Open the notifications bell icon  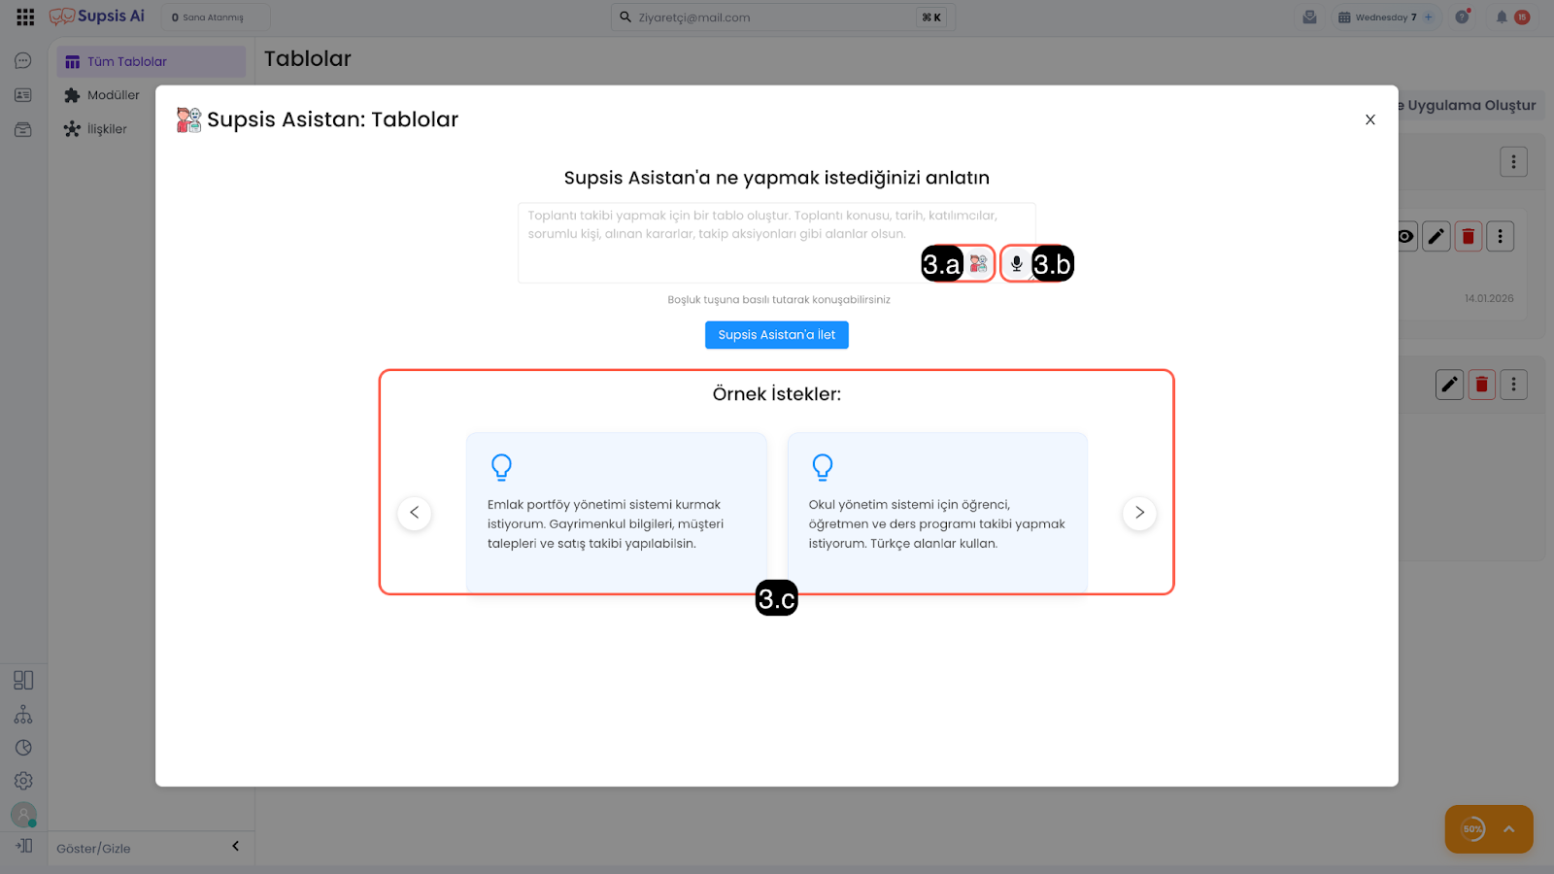pyautogui.click(x=1502, y=17)
